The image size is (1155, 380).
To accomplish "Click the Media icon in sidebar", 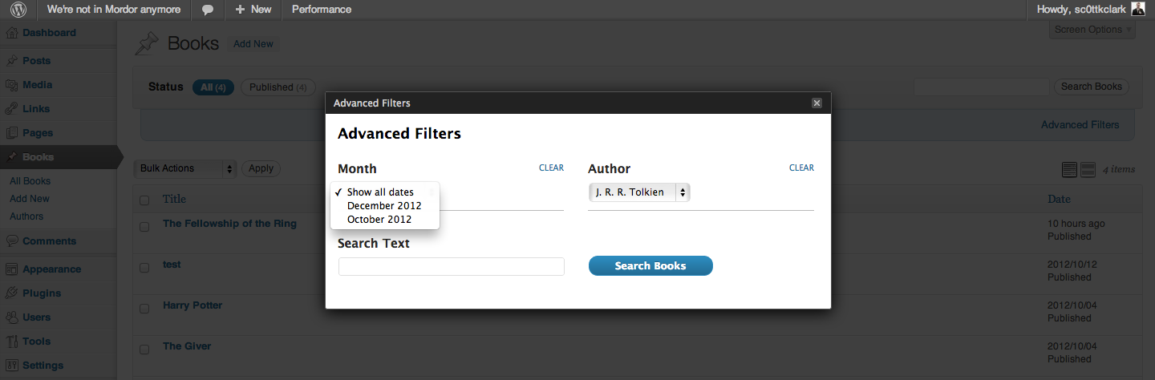I will coord(12,85).
